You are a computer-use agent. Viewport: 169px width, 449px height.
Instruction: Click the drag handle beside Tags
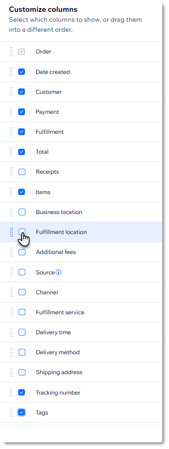[11, 412]
